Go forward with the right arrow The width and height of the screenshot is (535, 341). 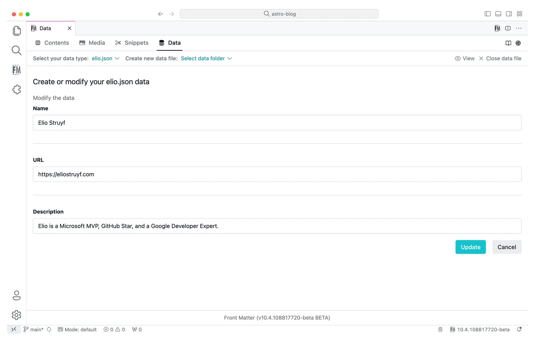172,14
